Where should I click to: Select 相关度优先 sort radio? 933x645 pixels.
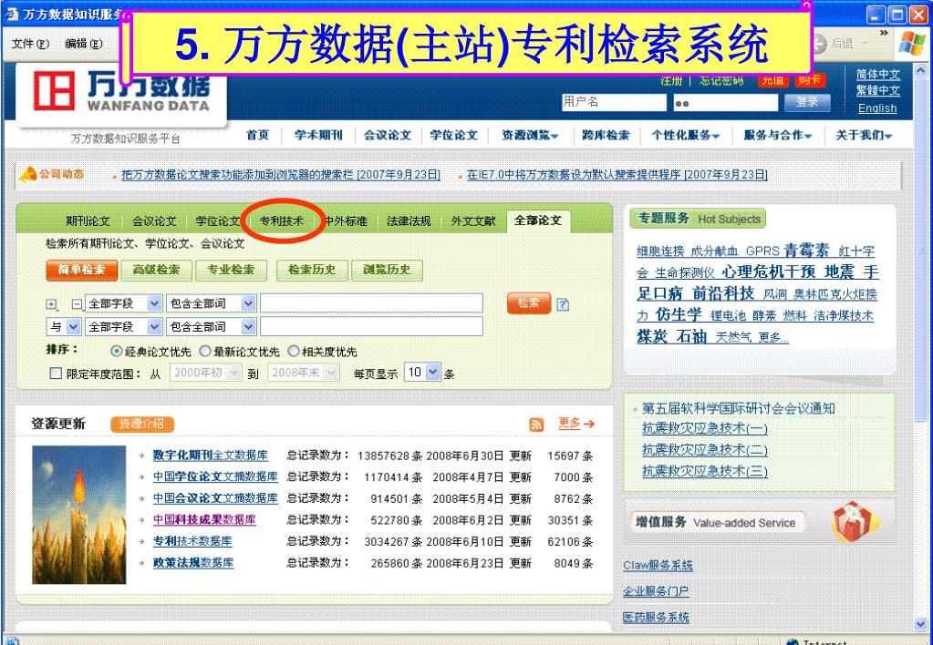tap(293, 352)
